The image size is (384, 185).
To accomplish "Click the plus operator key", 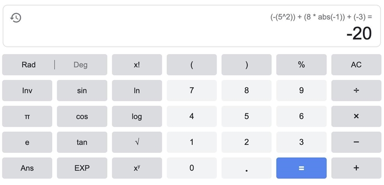I will (x=356, y=168).
